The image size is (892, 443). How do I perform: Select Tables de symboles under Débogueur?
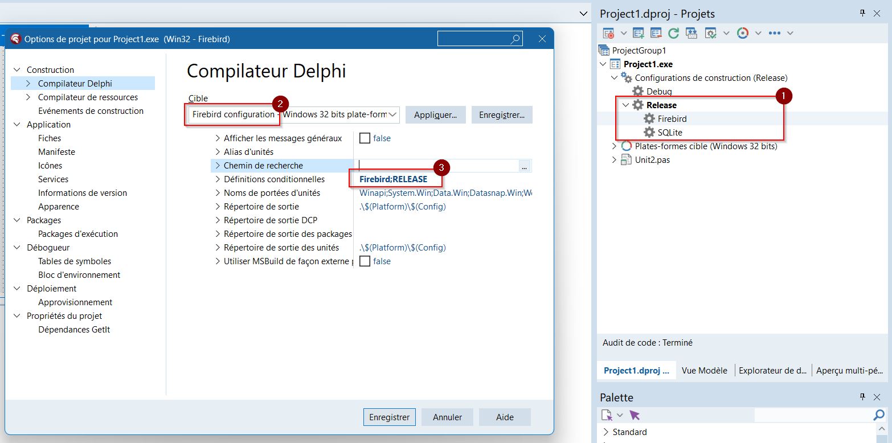(x=75, y=261)
